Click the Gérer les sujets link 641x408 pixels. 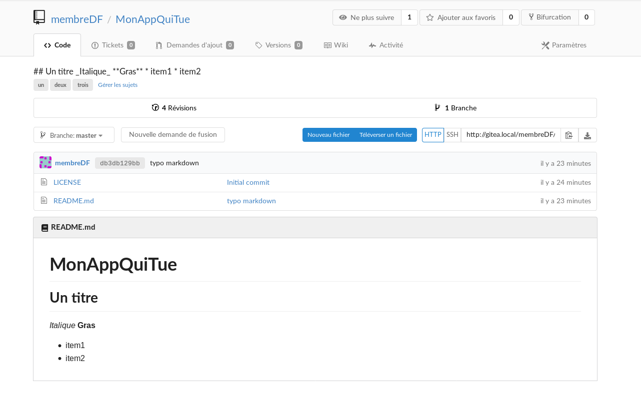(x=117, y=85)
